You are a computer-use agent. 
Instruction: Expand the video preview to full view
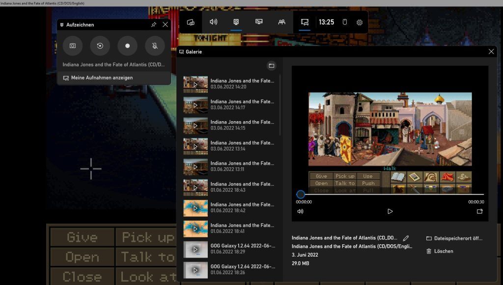click(x=479, y=211)
